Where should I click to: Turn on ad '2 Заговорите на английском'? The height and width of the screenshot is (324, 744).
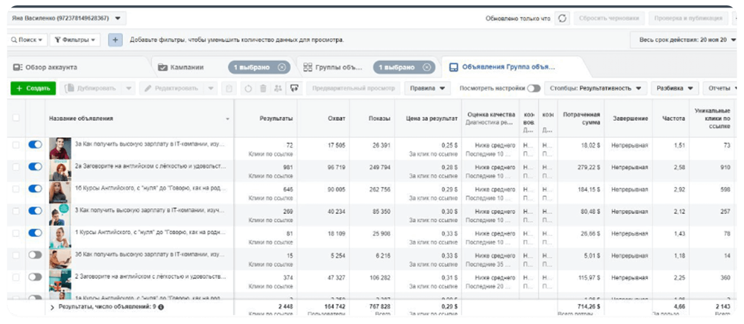click(35, 277)
